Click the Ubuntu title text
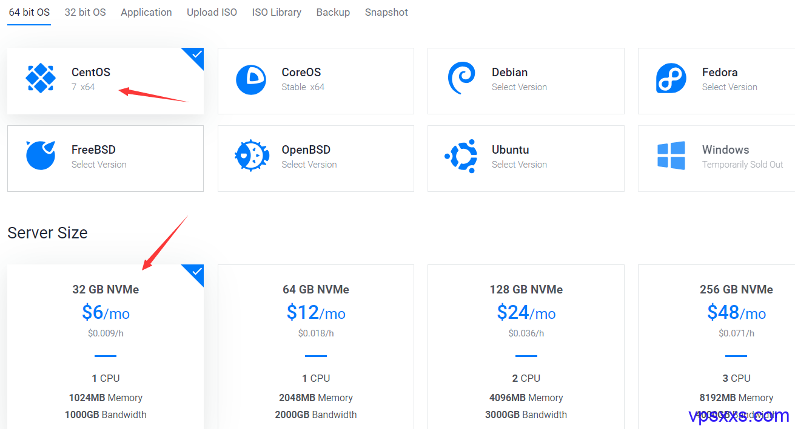The height and width of the screenshot is (429, 795). (510, 150)
